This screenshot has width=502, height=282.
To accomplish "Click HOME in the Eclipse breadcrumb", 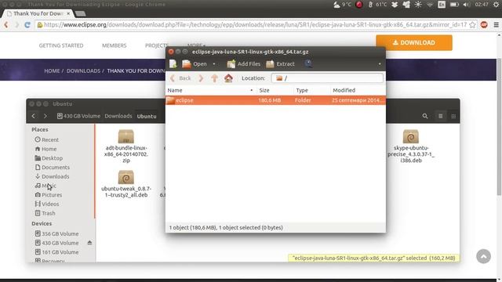I will pos(52,71).
